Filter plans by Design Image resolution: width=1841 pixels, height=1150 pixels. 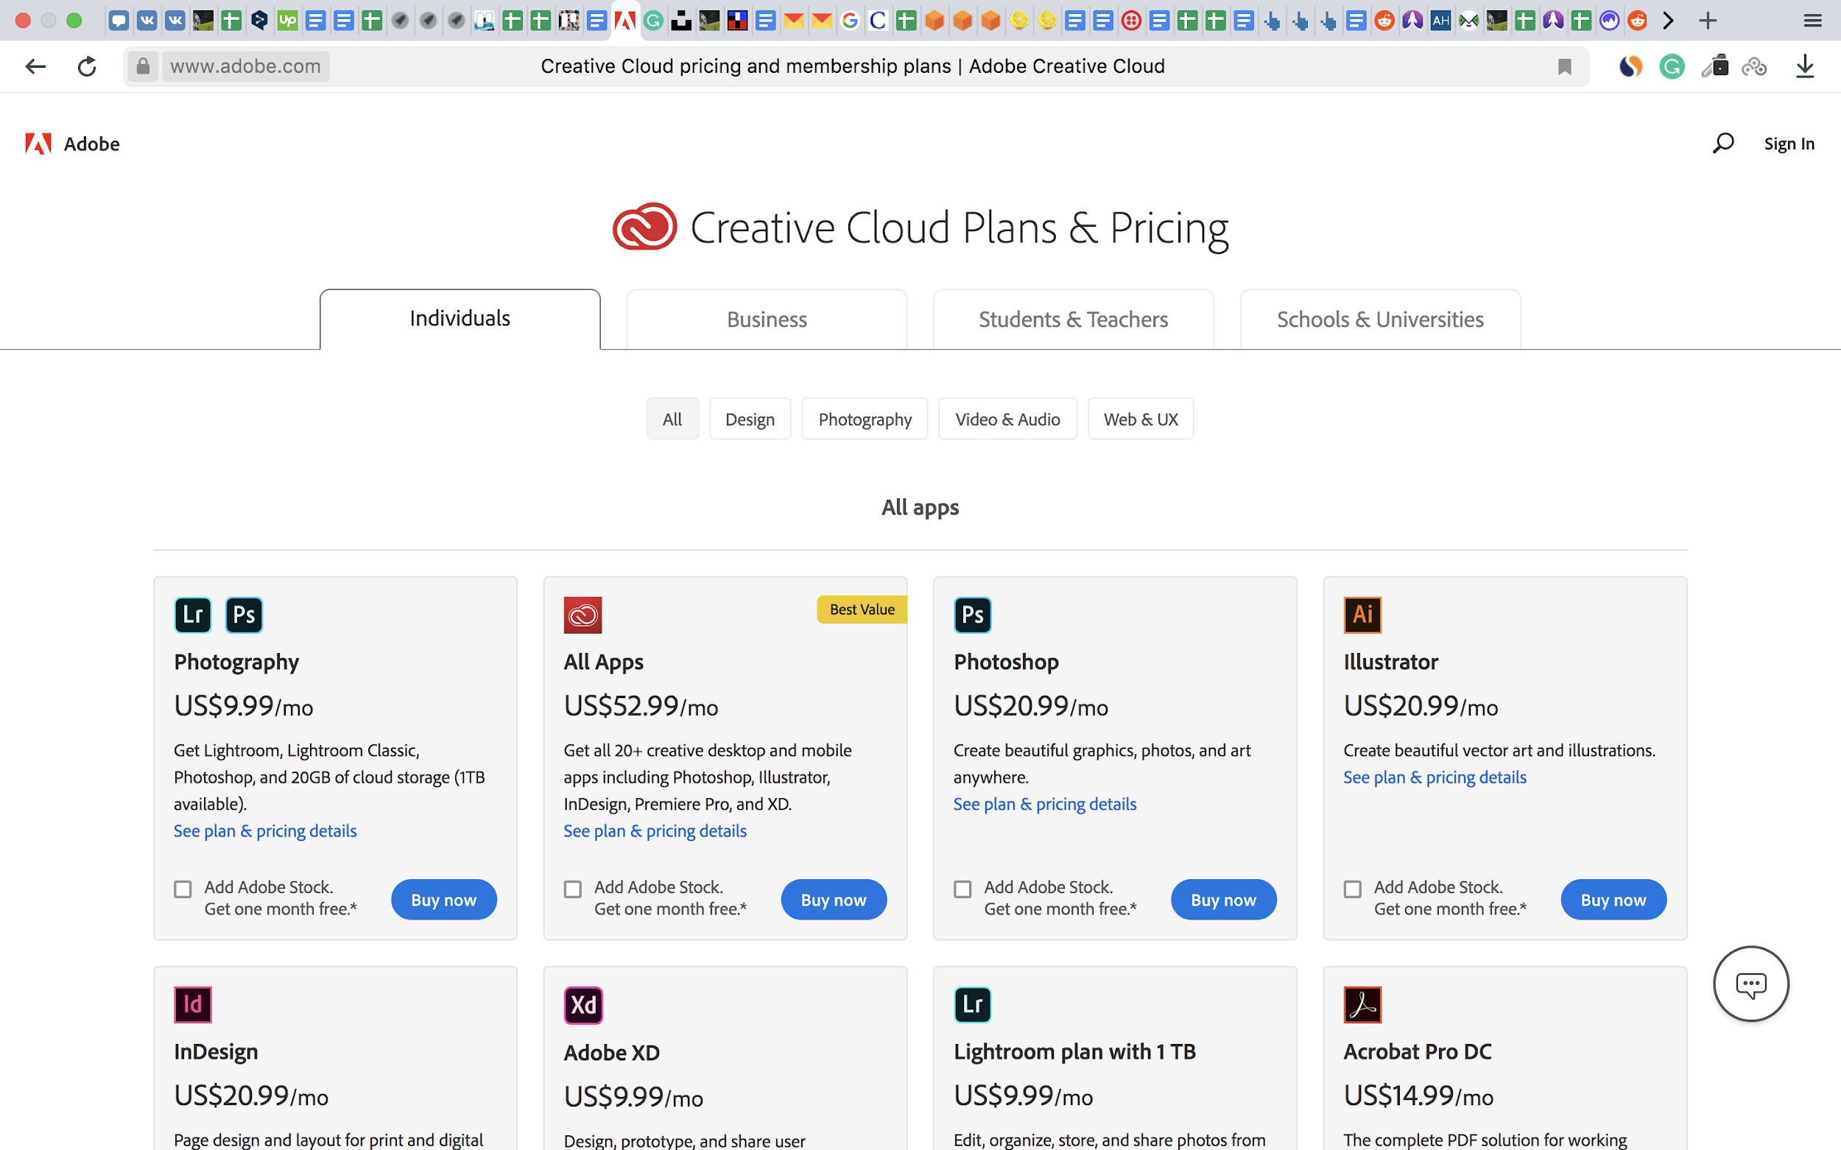click(750, 419)
